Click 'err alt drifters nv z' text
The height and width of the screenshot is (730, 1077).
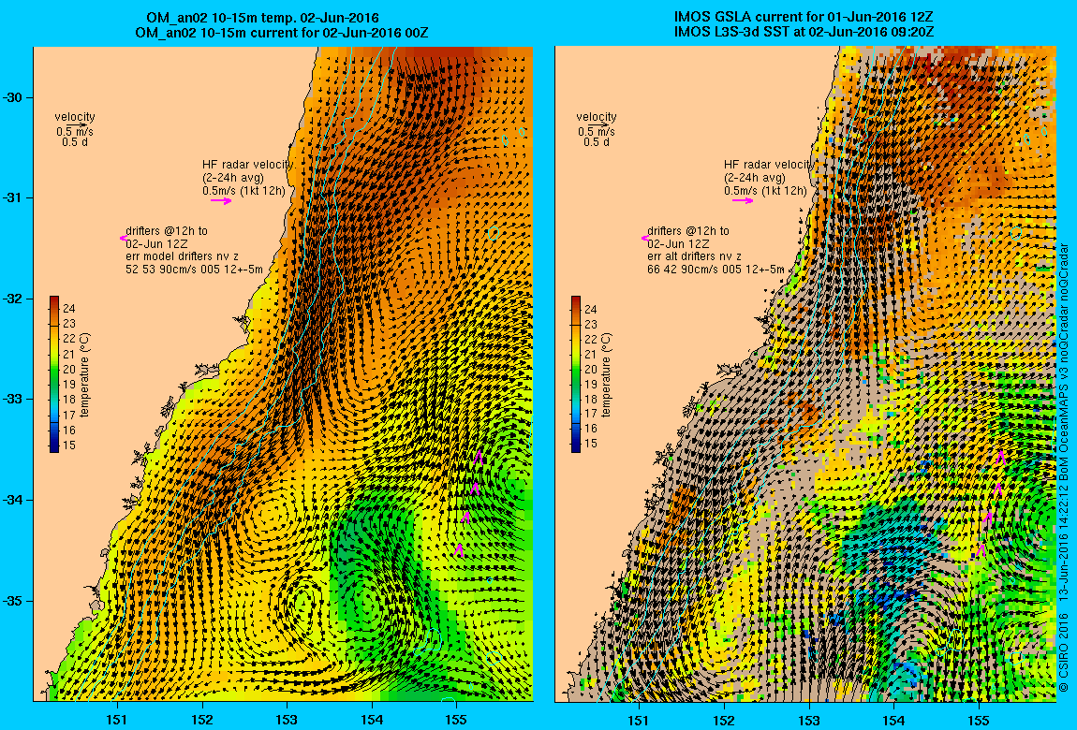coord(694,256)
